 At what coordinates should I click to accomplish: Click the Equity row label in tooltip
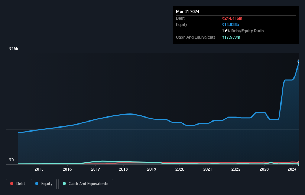click(182, 24)
